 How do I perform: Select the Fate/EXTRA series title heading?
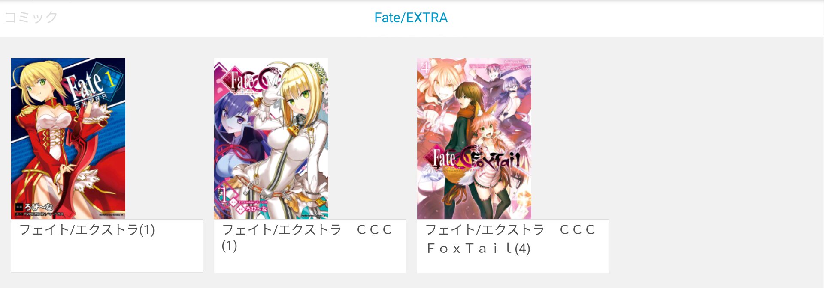tap(411, 18)
